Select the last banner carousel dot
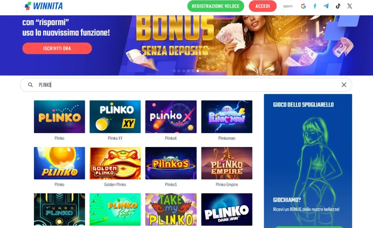Image resolution: width=373 pixels, height=228 pixels. [x=203, y=71]
